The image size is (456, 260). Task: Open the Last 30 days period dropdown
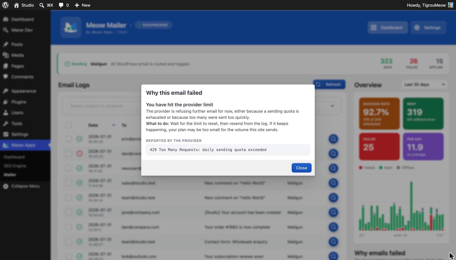pyautogui.click(x=424, y=84)
